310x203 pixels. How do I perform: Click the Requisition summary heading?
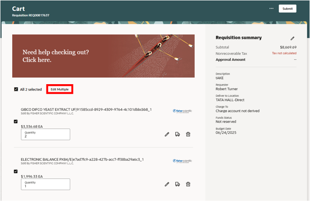(x=239, y=37)
